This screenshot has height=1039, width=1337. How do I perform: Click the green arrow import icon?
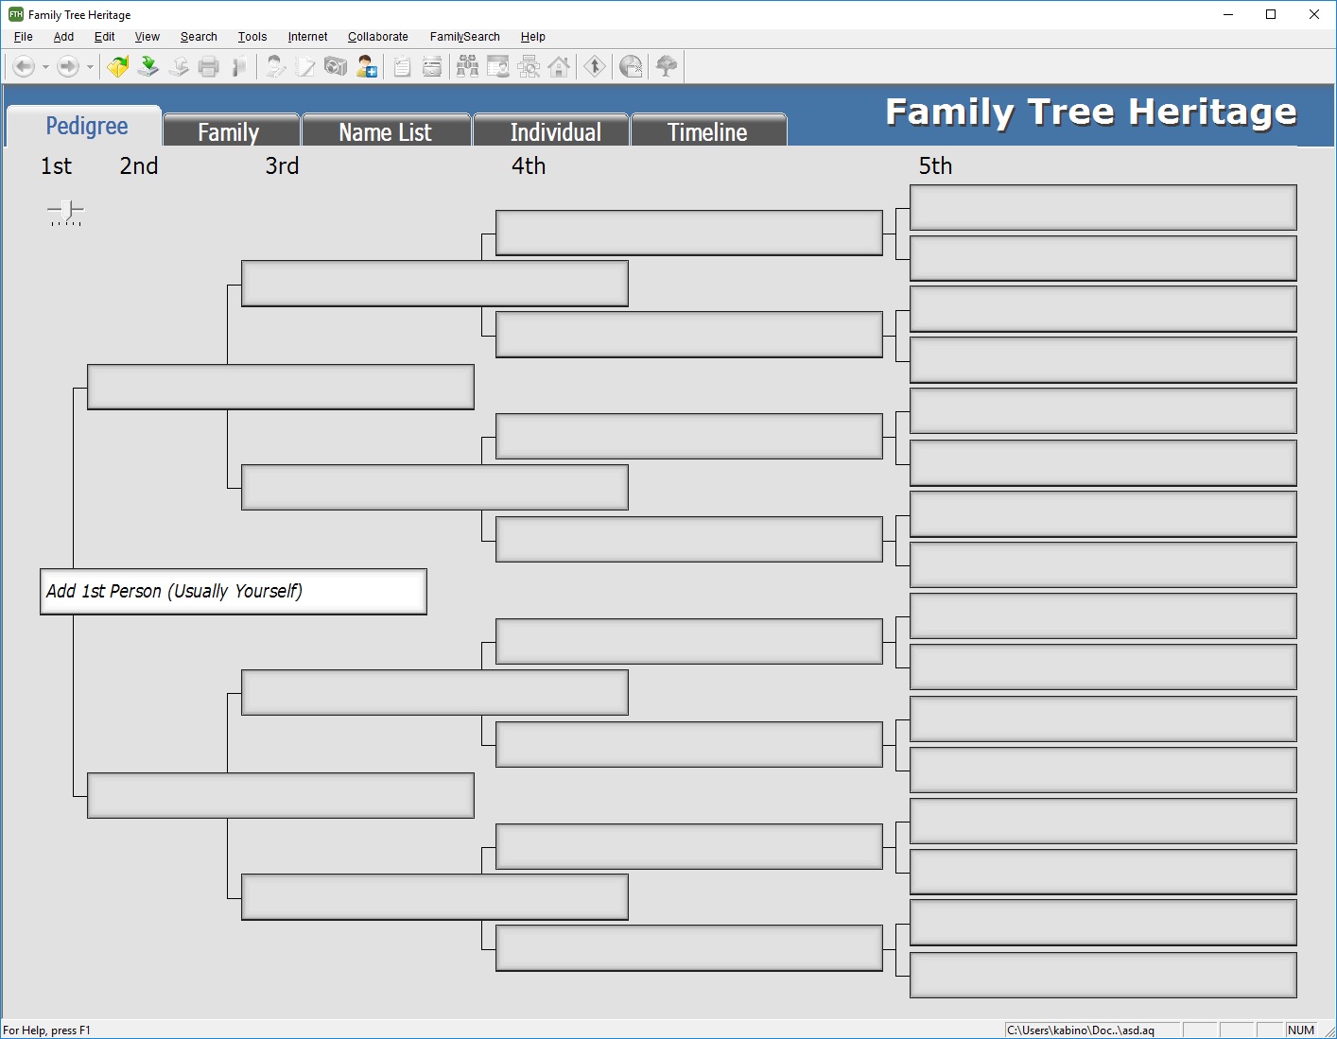[148, 66]
